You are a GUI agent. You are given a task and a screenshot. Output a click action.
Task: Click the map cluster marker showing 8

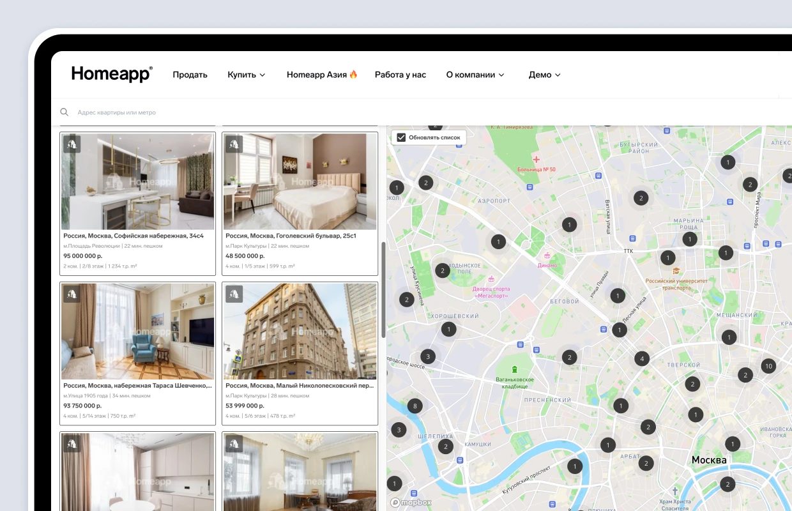point(415,406)
